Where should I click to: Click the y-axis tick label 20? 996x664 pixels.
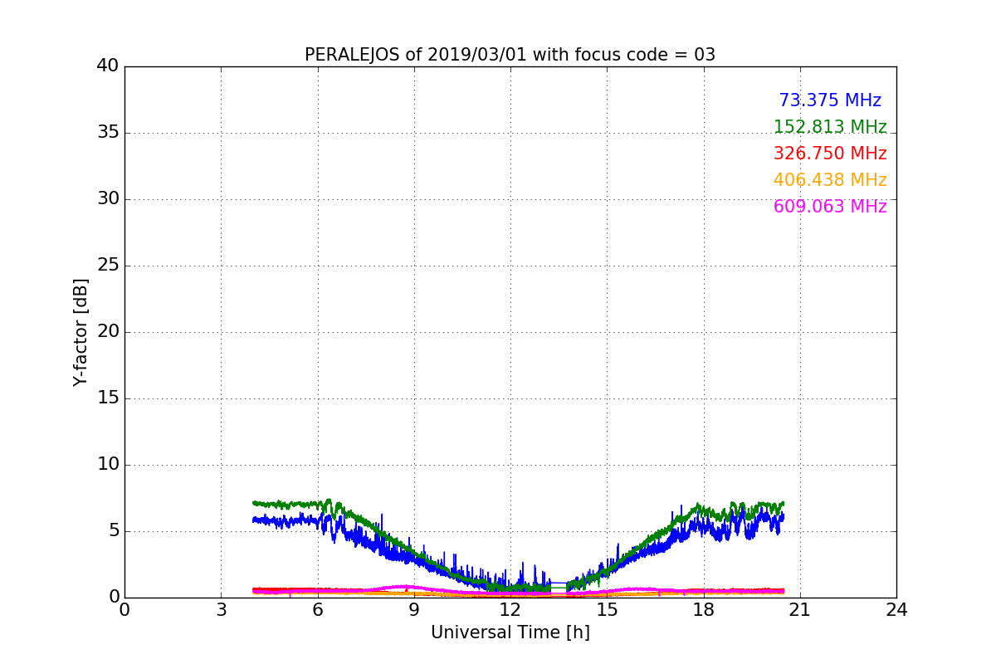(108, 331)
